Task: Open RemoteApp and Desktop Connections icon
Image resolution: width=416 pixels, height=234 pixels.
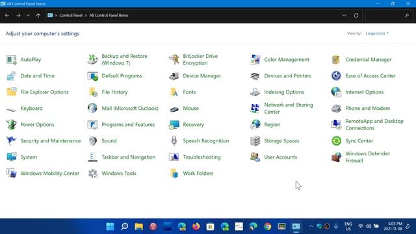Action: [336, 124]
